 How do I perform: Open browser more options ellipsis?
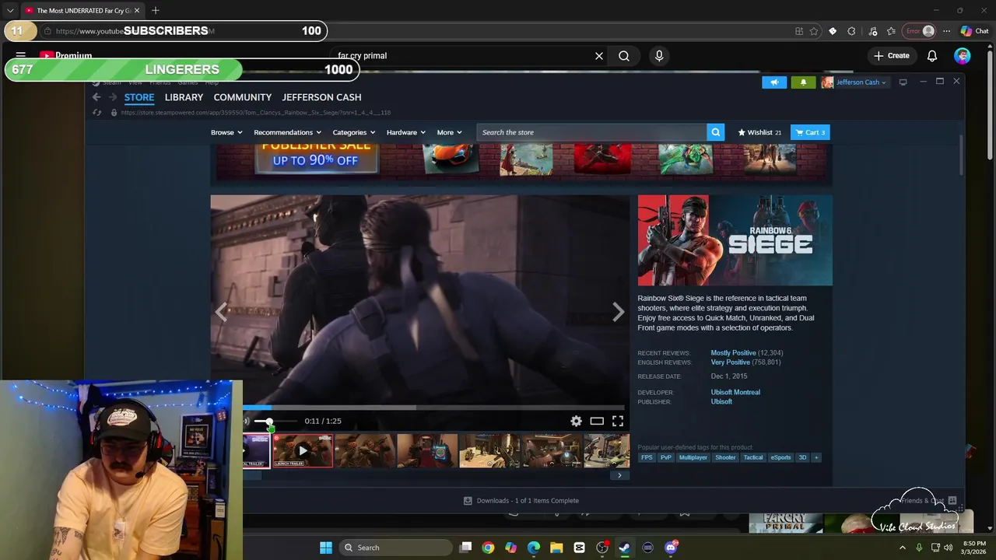pos(946,31)
